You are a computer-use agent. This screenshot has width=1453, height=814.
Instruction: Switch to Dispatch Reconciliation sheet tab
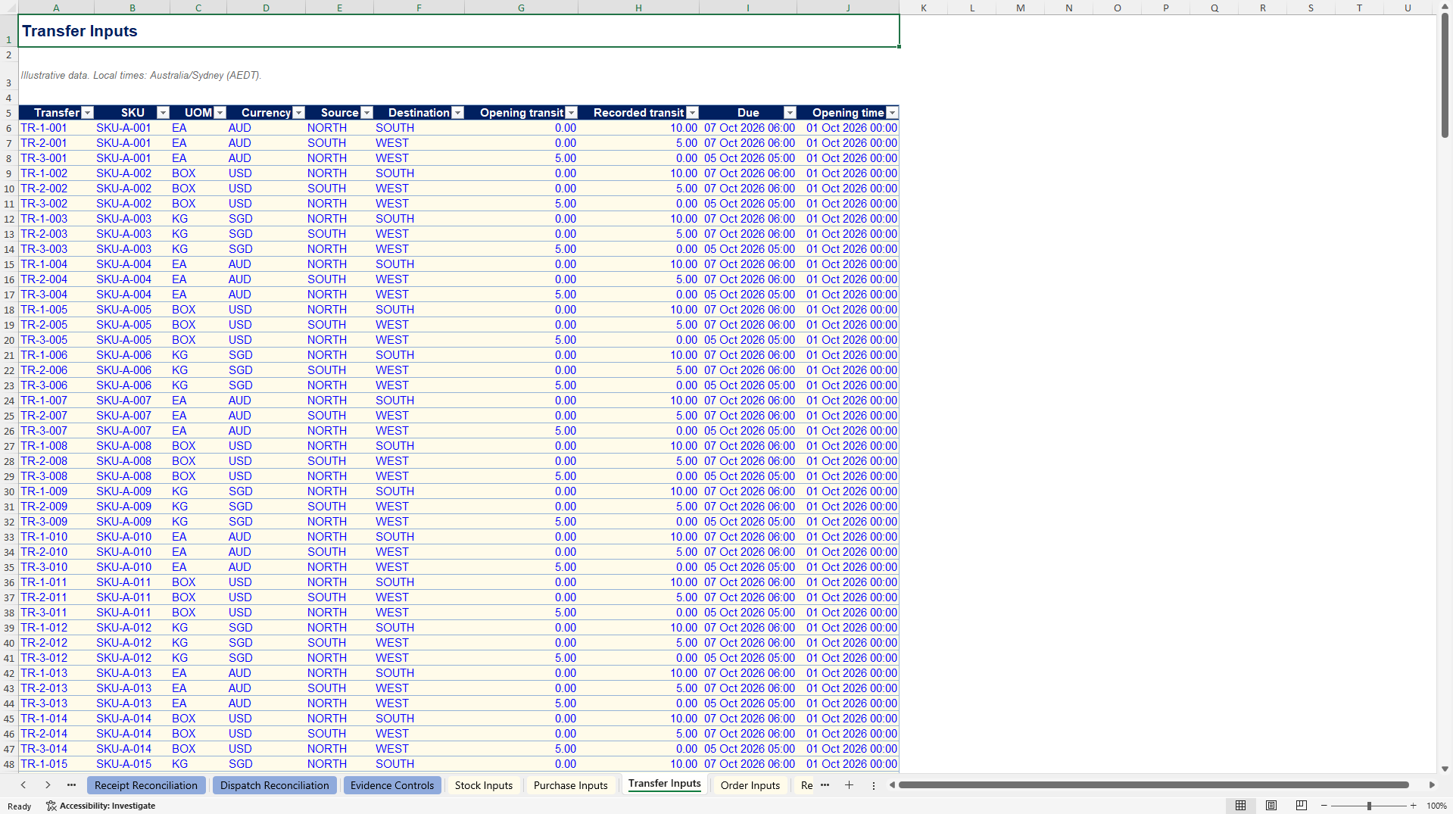(x=274, y=785)
